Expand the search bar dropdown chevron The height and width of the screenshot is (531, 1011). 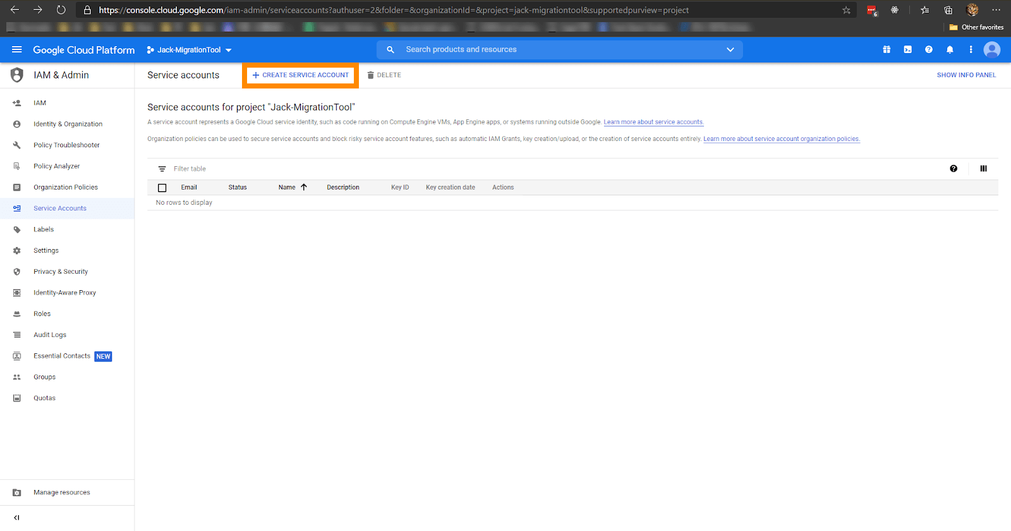point(730,49)
